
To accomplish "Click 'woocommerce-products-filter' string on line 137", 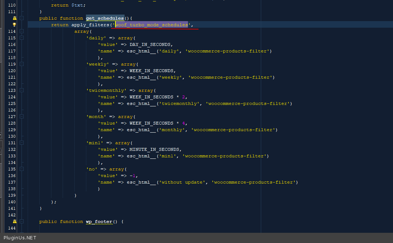I will 254,182.
